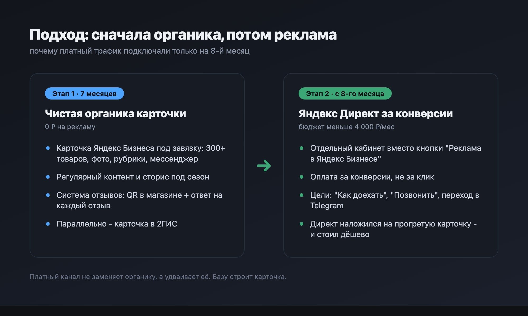The width and height of the screenshot is (528, 316).
Task: Click the green bullet before "Директ наложился"
Action: [301, 224]
